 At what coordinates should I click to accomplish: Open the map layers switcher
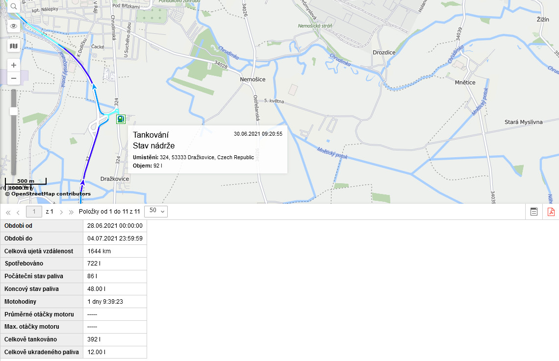13,46
